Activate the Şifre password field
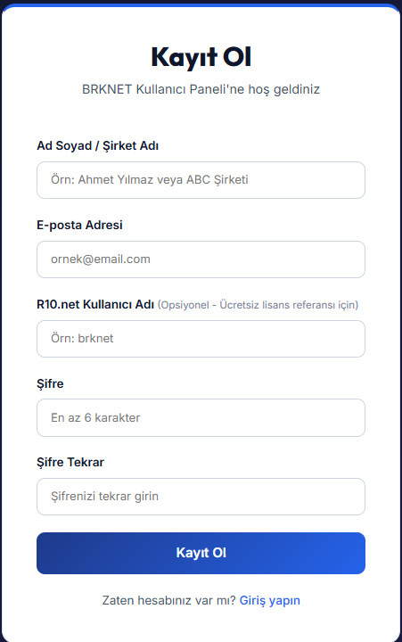Image resolution: width=402 pixels, height=642 pixels. point(201,417)
